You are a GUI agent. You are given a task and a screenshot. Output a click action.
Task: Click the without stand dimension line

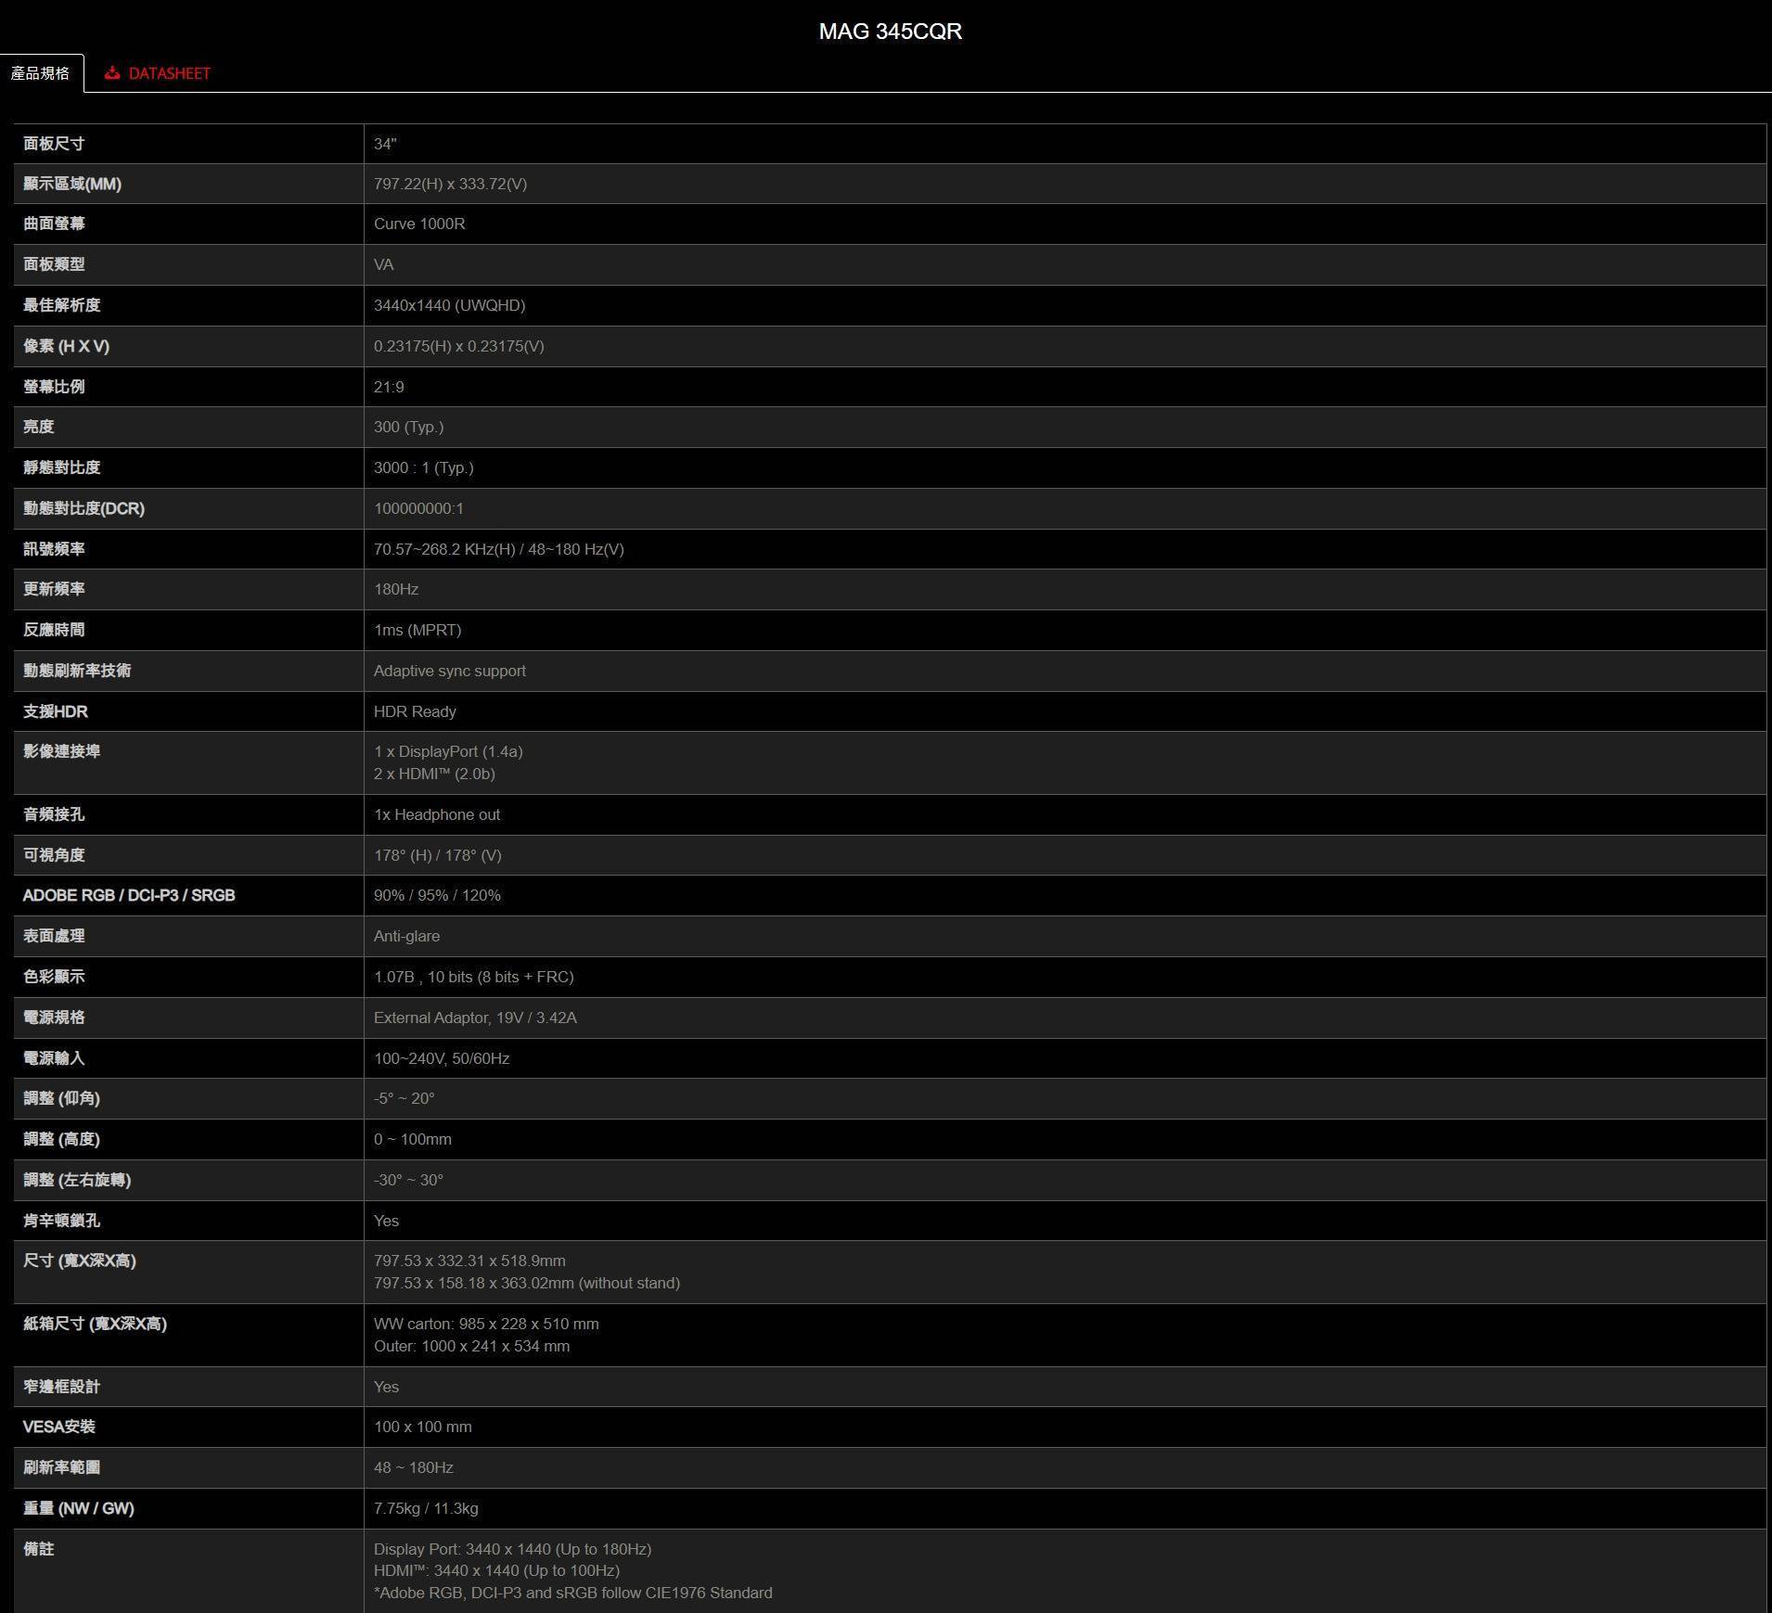click(527, 1283)
